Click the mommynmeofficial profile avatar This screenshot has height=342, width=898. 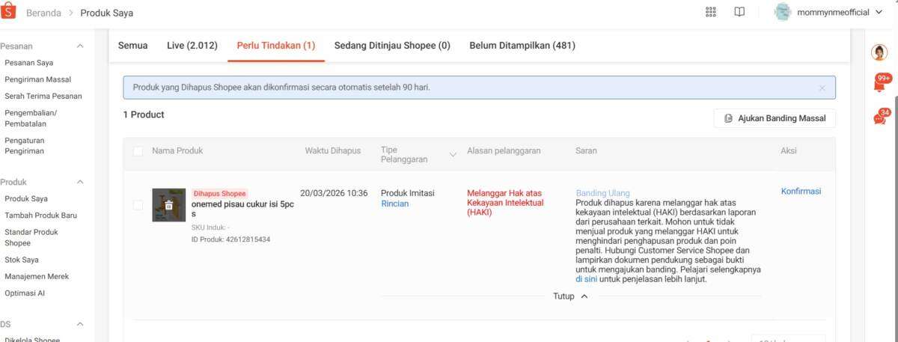click(783, 12)
